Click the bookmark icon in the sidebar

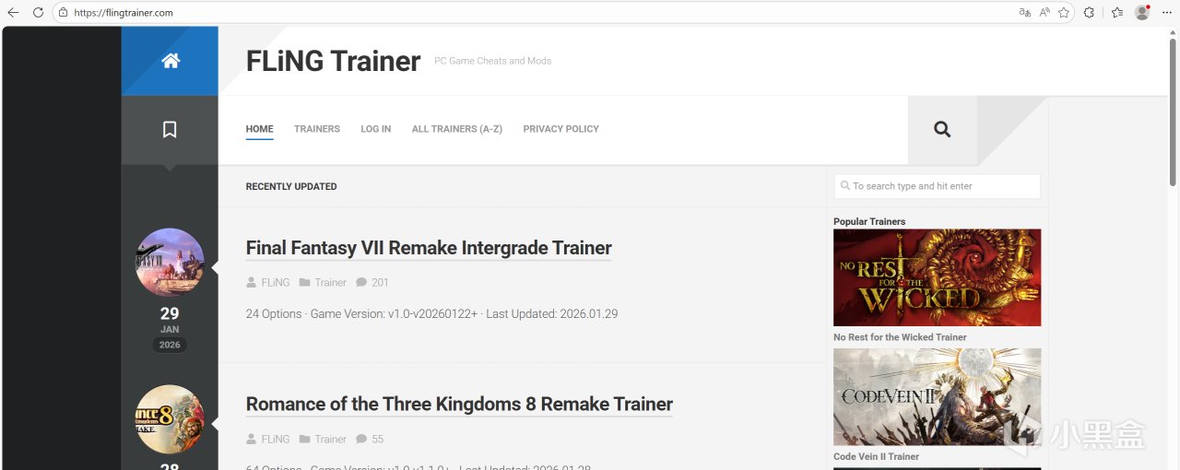[170, 129]
